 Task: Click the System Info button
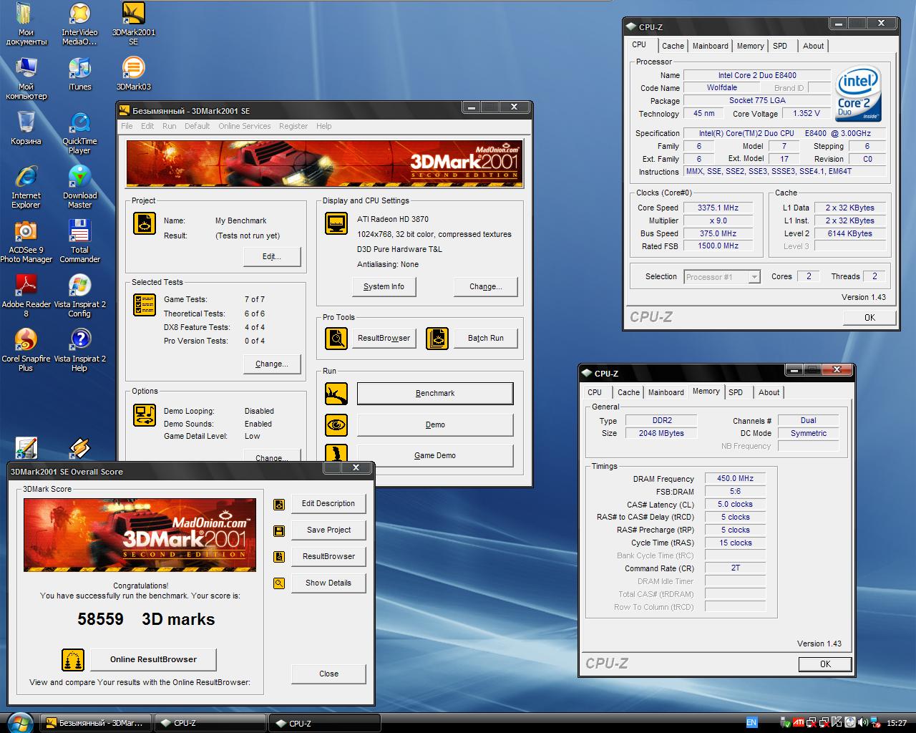[x=384, y=286]
